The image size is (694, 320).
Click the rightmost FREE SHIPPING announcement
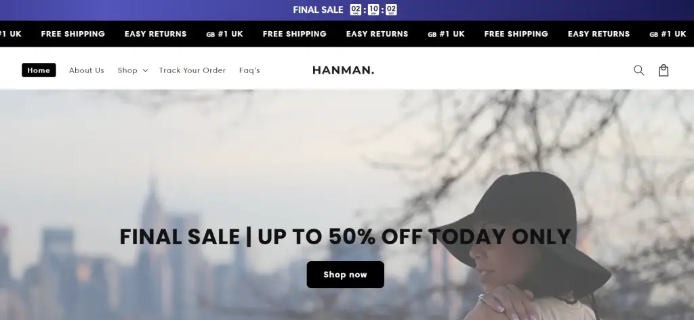tap(516, 34)
